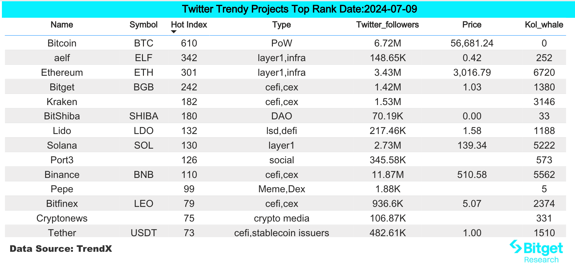Screen dimensions: 575x268
Task: Select the Kraken row name
Action: tap(62, 102)
